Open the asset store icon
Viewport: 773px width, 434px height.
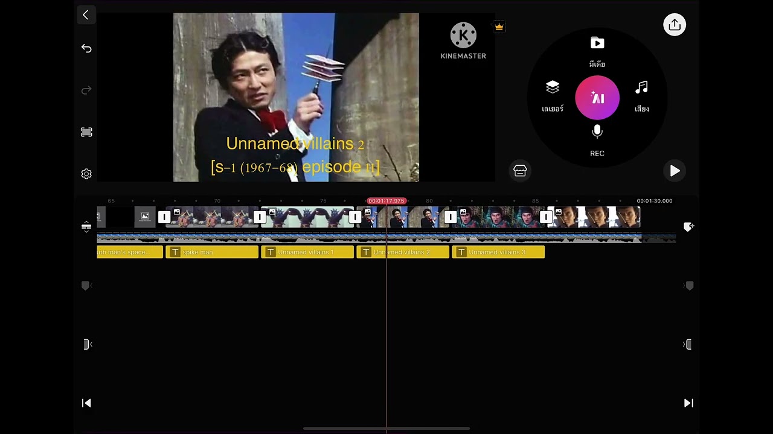[x=520, y=171]
